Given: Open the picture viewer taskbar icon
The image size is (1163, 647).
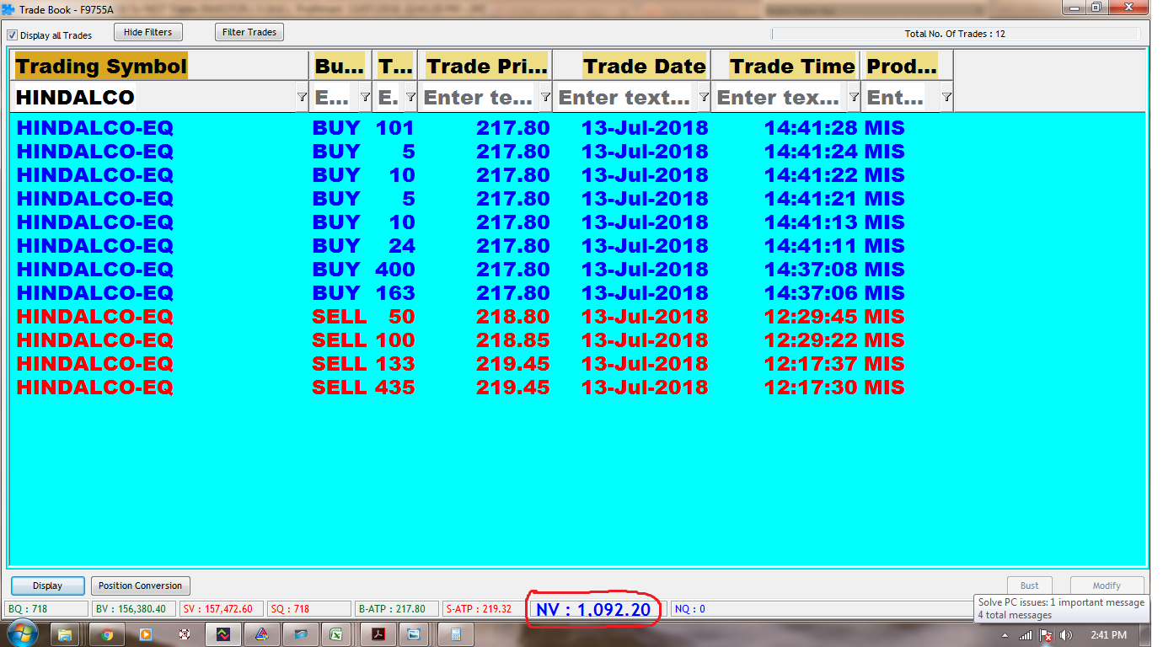Looking at the screenshot, I should click(x=414, y=634).
